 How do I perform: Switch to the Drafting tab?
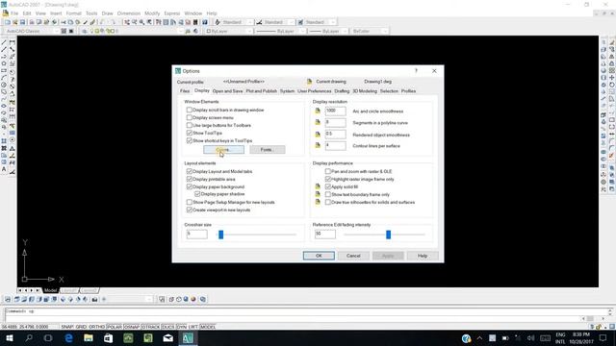click(342, 91)
